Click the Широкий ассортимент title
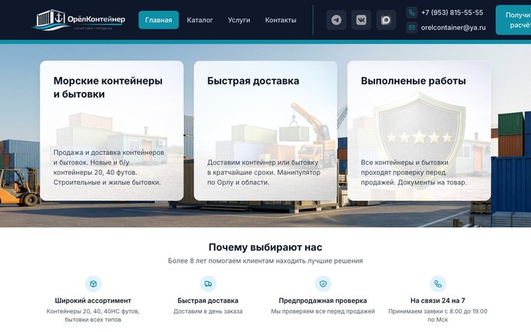Viewport: 531px width, 332px height. [93, 300]
